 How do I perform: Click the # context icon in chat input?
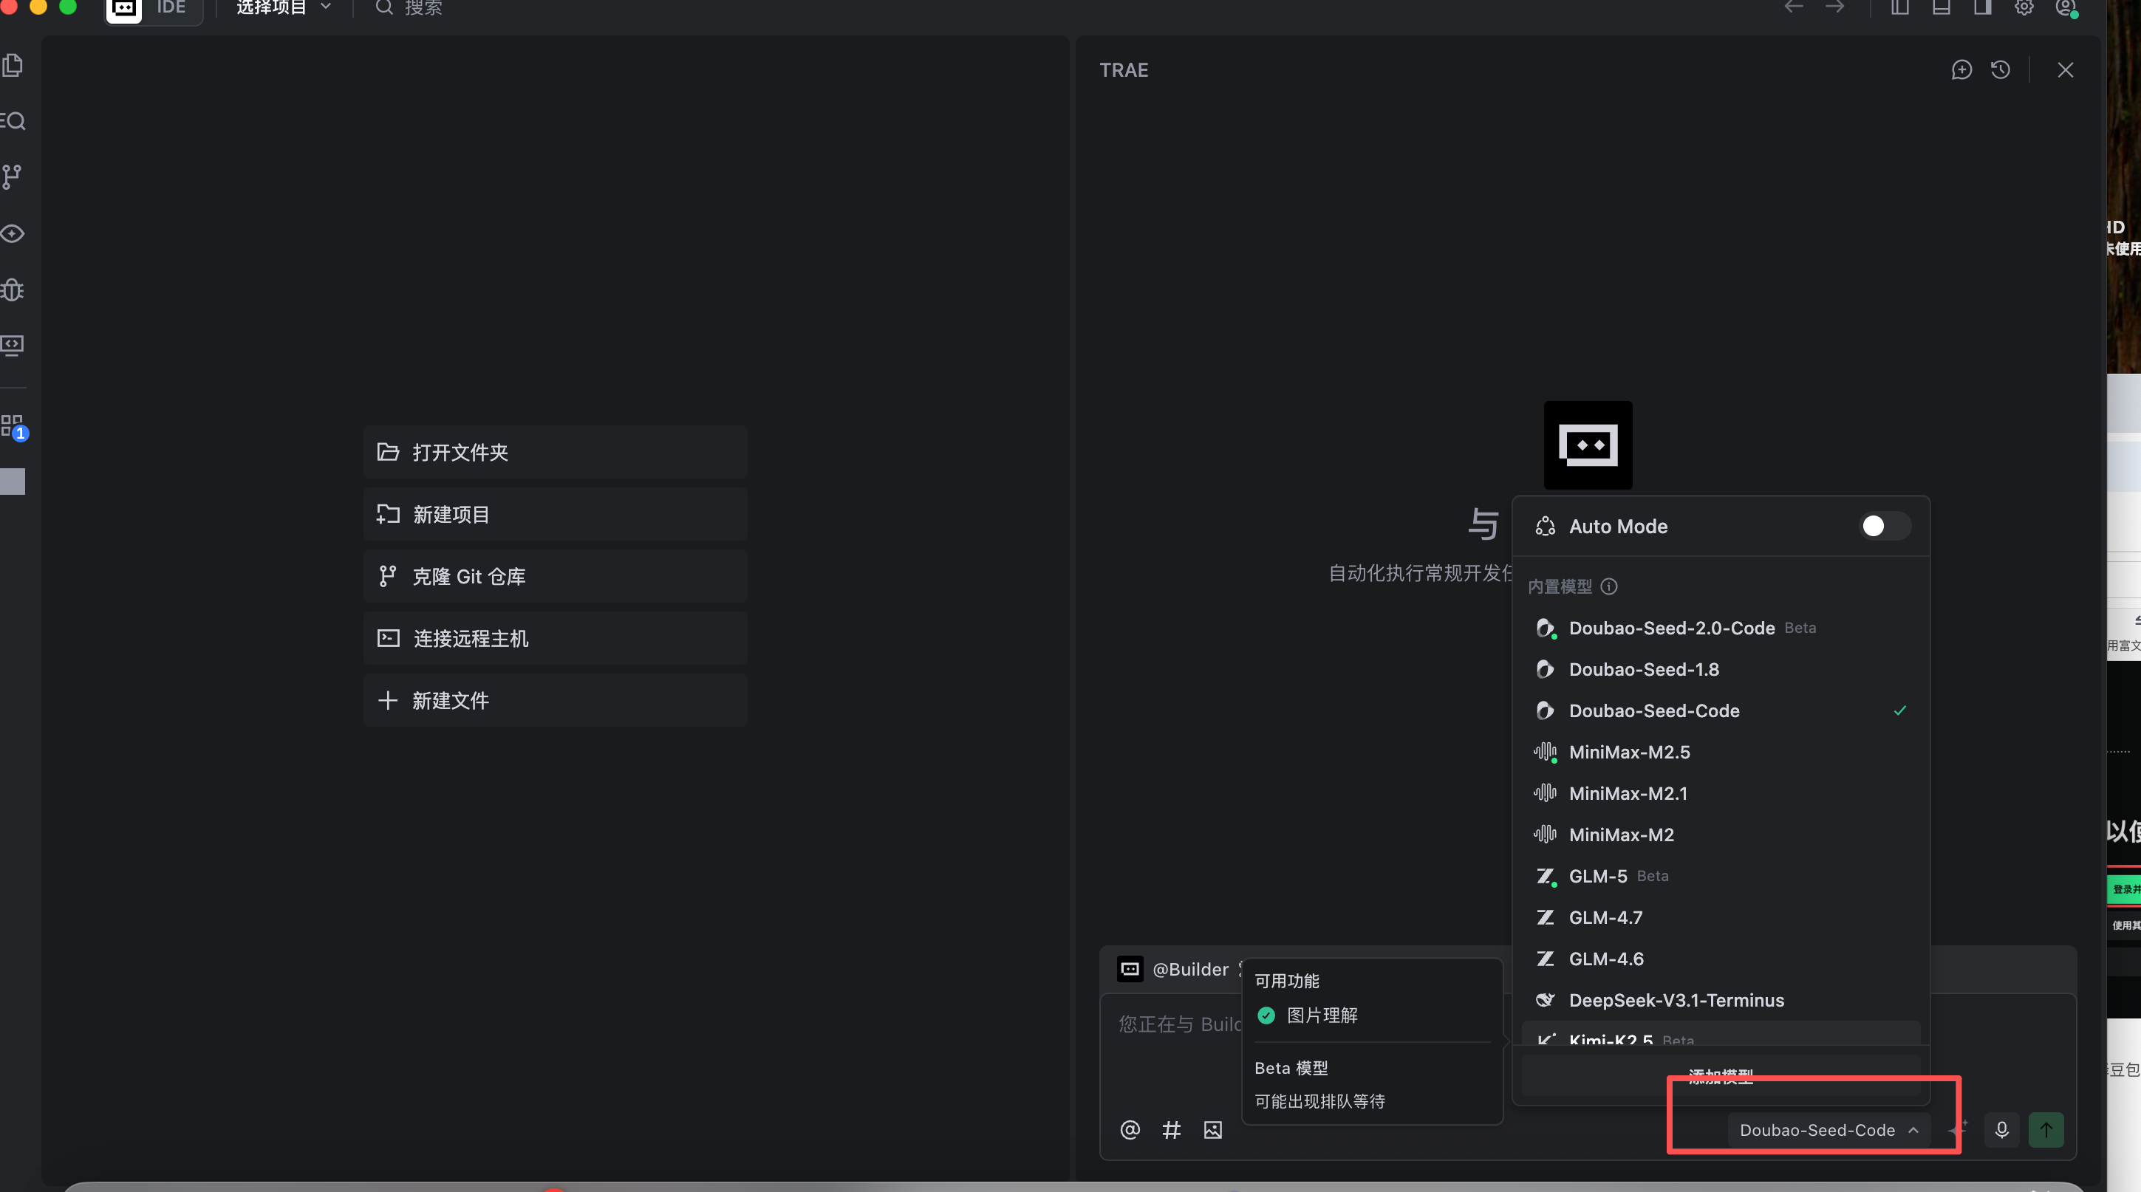click(x=1171, y=1130)
